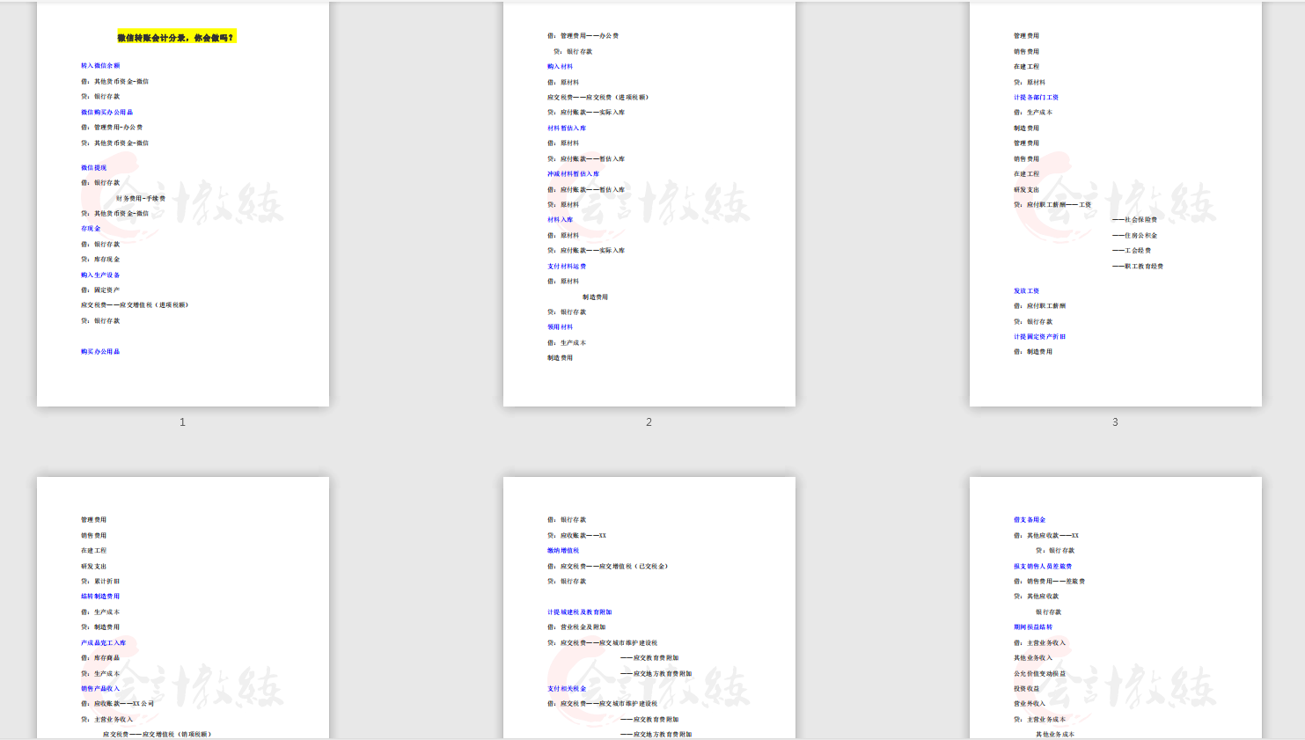
Task: Click the blue heading 结转制造费用
Action: point(100,597)
